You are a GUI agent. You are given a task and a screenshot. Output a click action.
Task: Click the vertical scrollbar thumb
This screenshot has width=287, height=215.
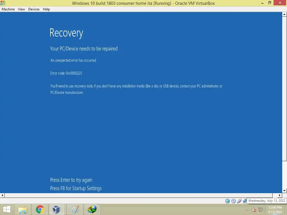coord(284,89)
